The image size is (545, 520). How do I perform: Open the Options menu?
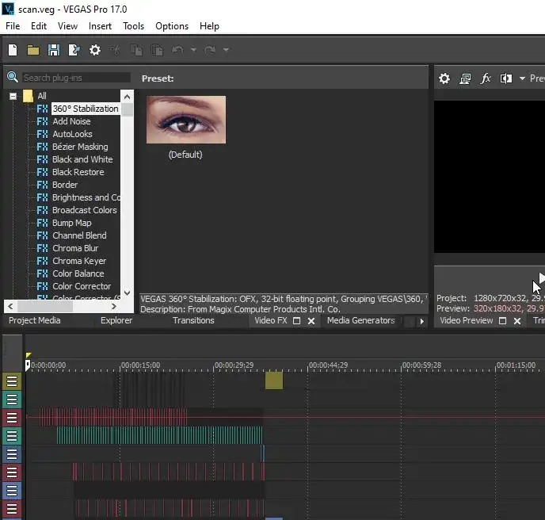pos(172,26)
